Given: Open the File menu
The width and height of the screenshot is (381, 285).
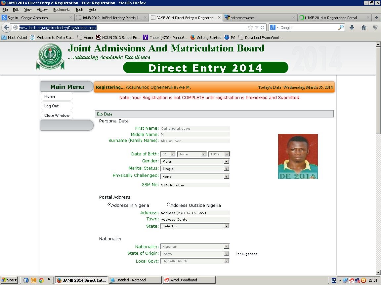Looking at the screenshot, I should 5,10.
